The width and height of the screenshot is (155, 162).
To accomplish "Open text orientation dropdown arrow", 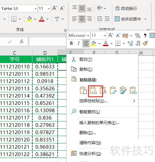I will coord(105,8).
